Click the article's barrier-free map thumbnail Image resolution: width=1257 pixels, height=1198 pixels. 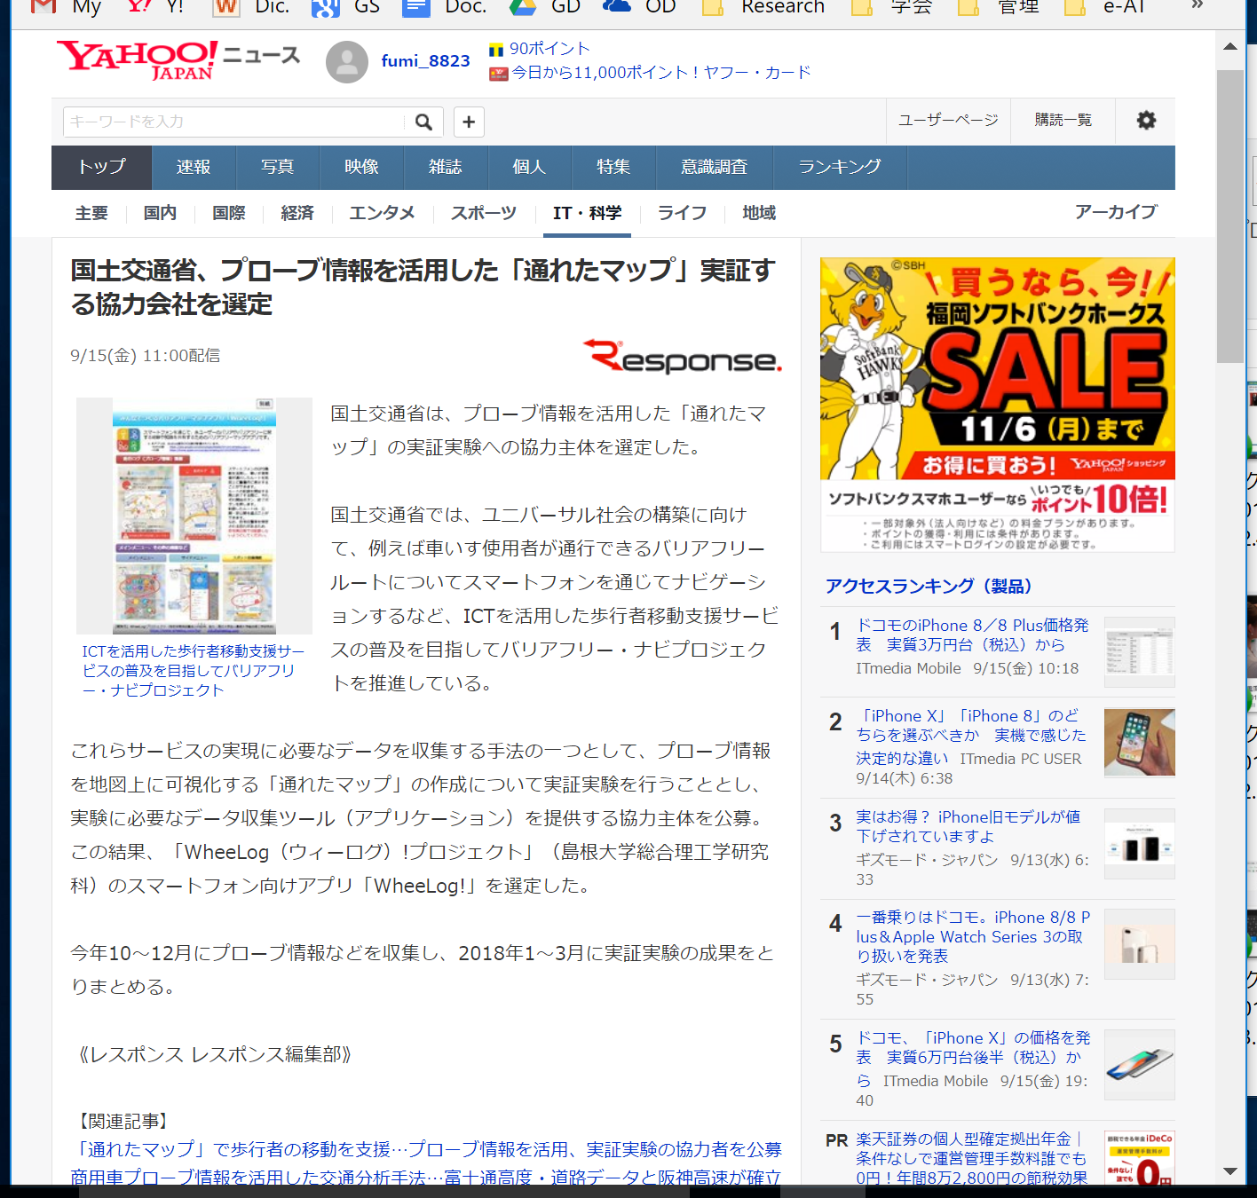pyautogui.click(x=194, y=516)
